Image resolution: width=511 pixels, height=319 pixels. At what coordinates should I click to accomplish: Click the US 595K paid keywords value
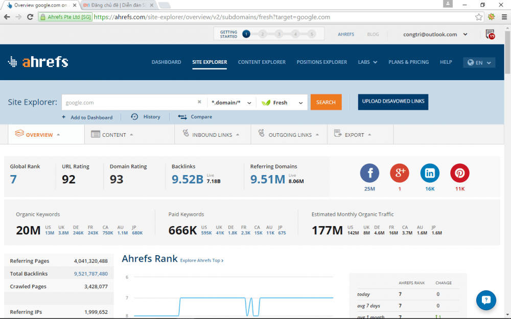[x=206, y=233]
